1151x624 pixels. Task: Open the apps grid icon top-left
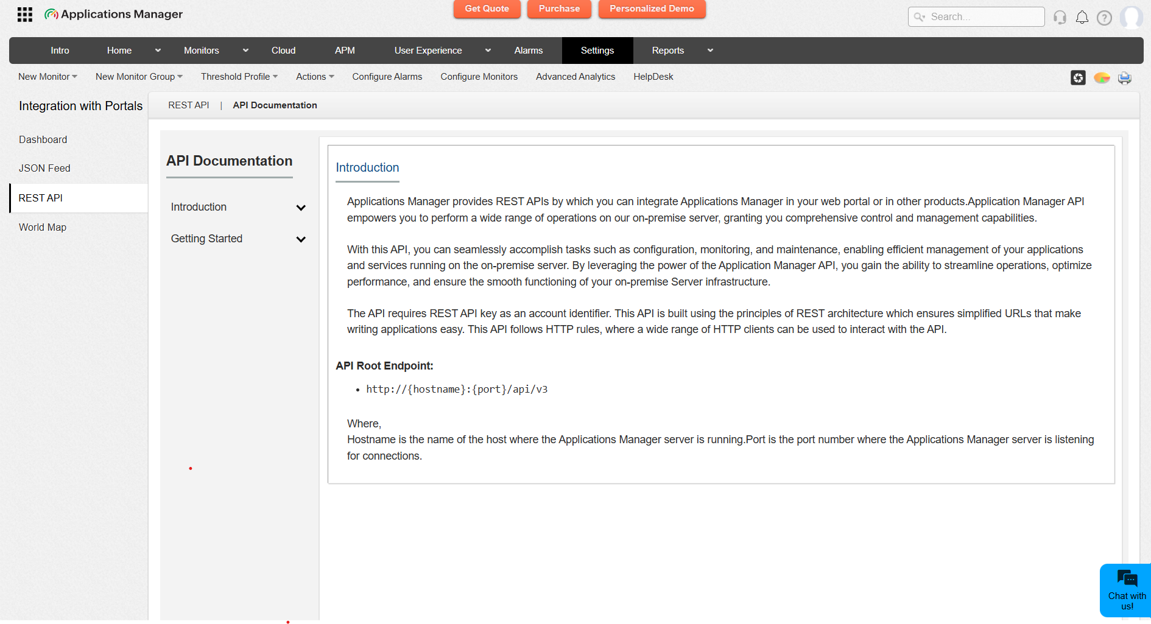point(24,14)
